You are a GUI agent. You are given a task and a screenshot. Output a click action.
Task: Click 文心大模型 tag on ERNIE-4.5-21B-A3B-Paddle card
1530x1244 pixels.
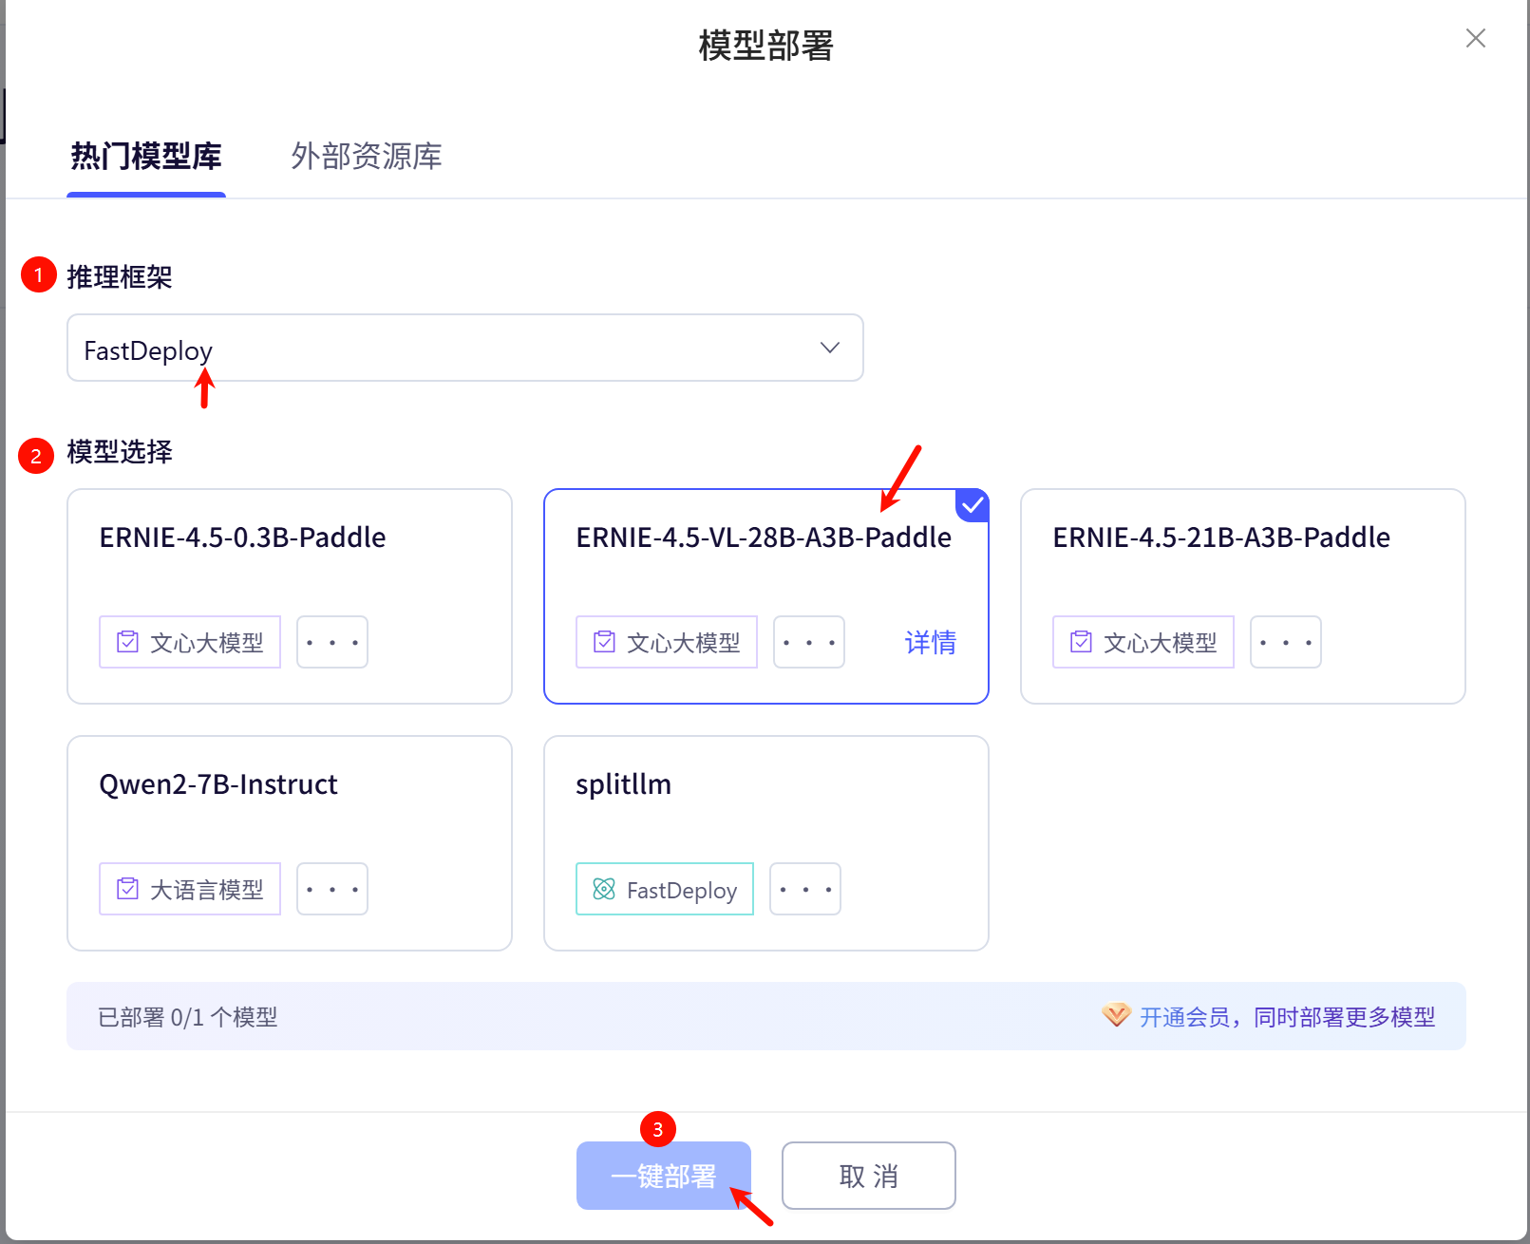1143,642
